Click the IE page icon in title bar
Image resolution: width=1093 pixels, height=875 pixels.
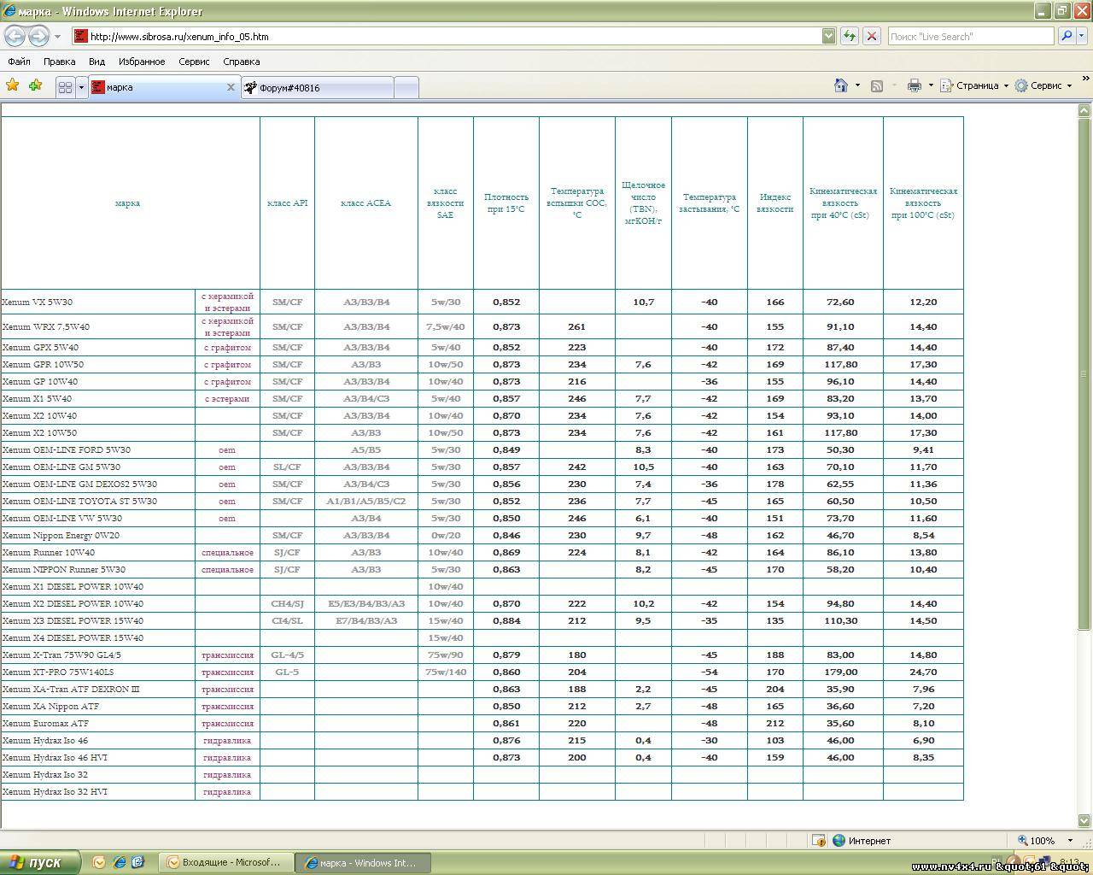click(9, 11)
